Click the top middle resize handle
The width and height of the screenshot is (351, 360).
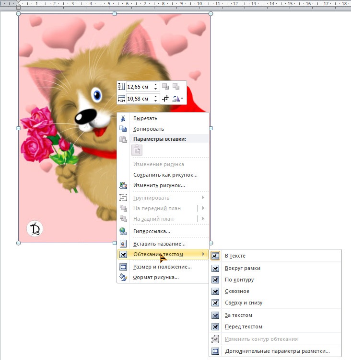click(115, 14)
